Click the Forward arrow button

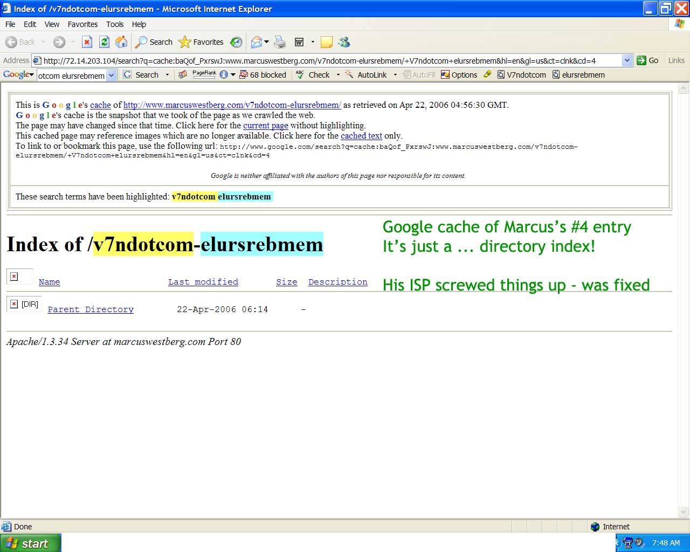pos(59,42)
